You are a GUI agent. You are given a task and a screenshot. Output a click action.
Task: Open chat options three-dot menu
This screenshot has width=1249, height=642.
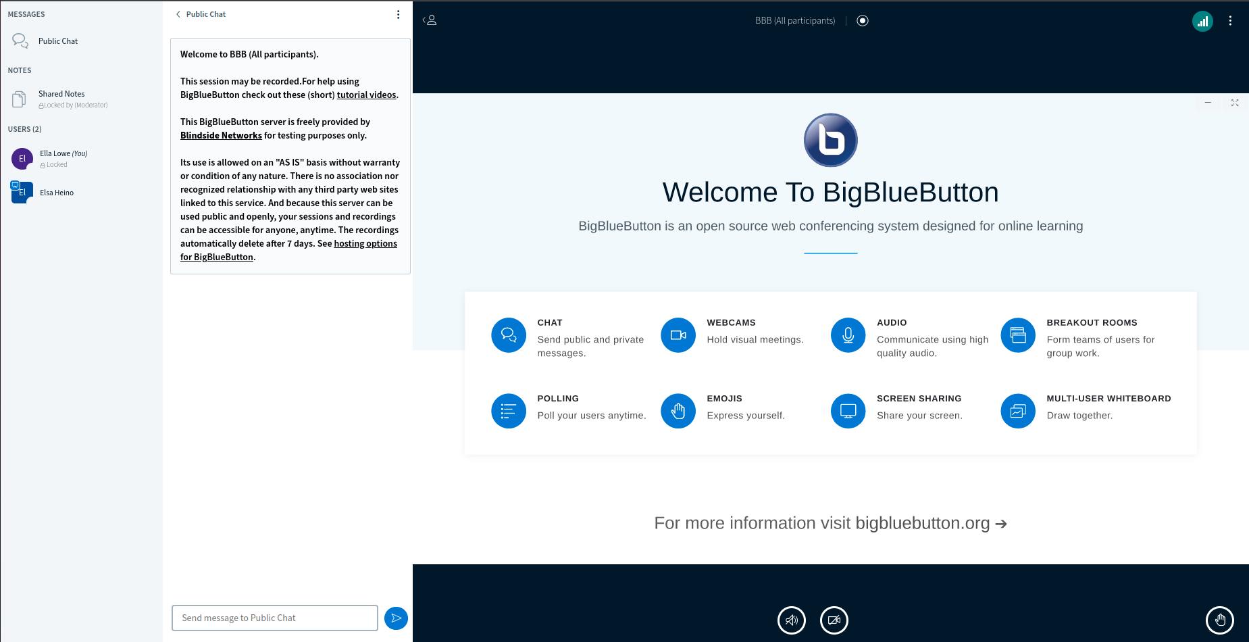(398, 14)
